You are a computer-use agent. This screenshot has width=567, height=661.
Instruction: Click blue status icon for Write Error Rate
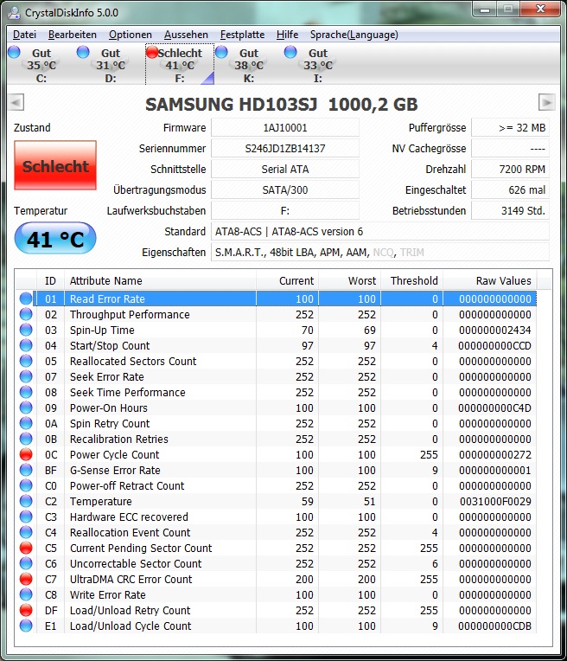point(26,595)
